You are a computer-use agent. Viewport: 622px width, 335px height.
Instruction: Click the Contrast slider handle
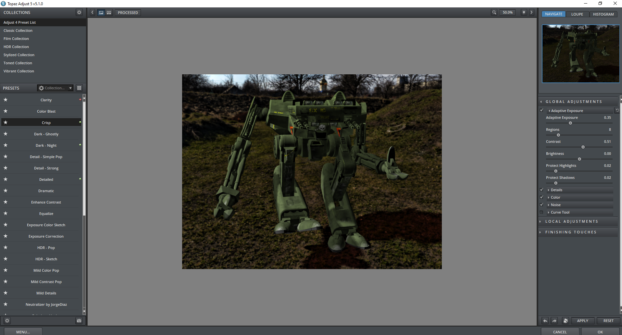click(583, 147)
